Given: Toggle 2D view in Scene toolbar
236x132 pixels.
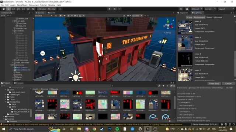Looking at the screenshot, I should 56,16.
